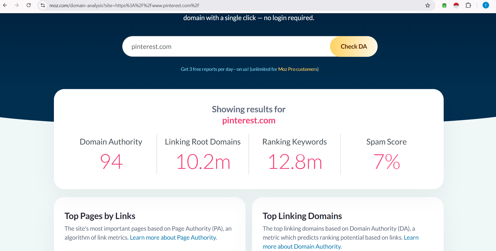496x251 pixels.
Task: Bookmark this page with the star icon
Action: pos(428,5)
